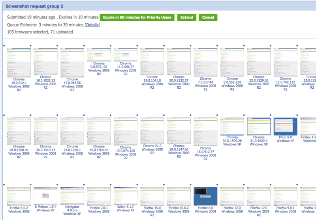This screenshot has height=220, width=316.
Task: Click the 'K-Meleon 1.5.4 Windows XP' caption
Action: 45,209
